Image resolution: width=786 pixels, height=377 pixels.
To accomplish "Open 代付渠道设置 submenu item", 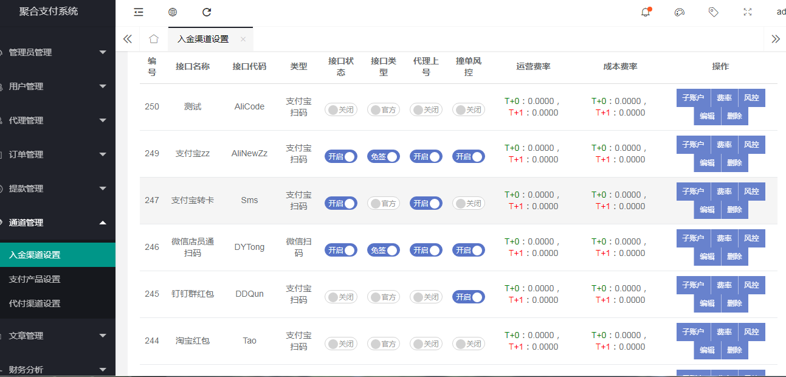I will click(35, 303).
